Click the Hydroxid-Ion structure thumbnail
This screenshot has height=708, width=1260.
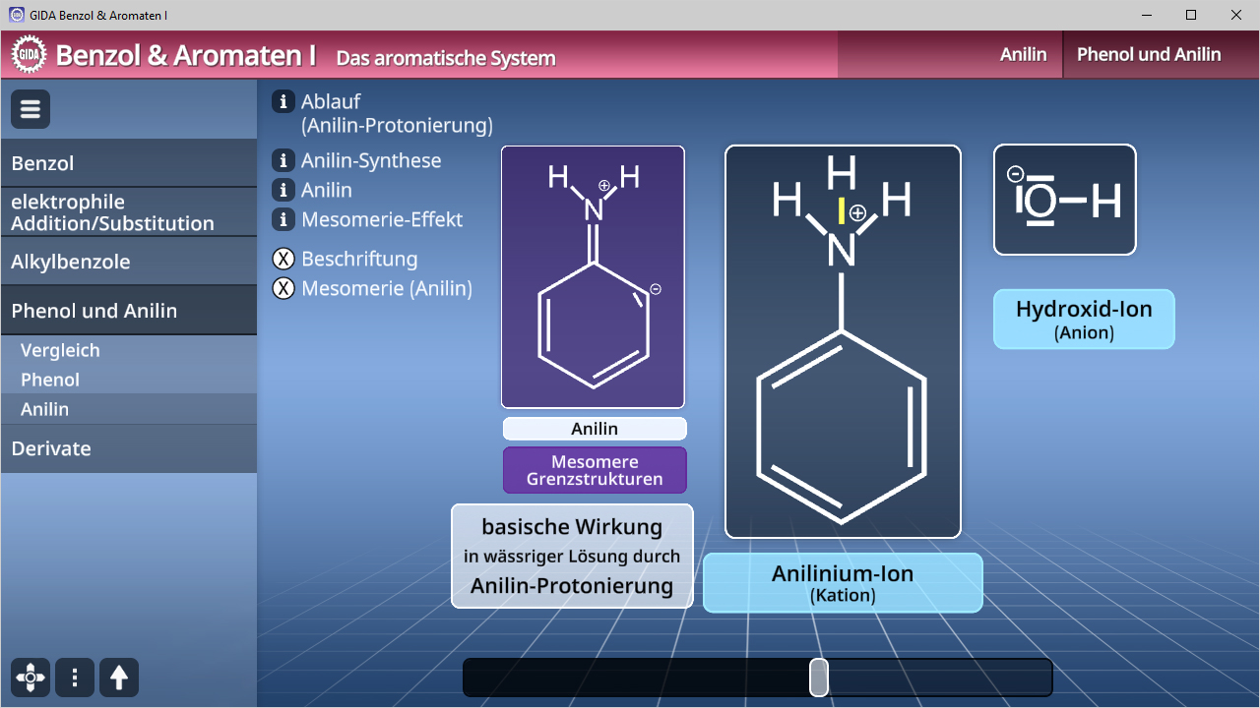point(1064,200)
